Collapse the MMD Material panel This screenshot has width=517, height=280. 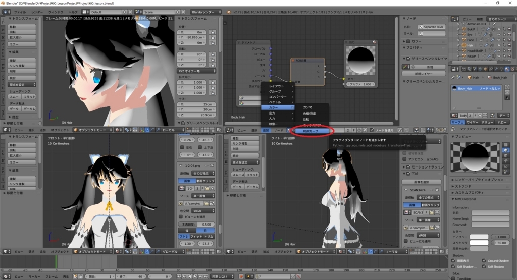(x=464, y=199)
